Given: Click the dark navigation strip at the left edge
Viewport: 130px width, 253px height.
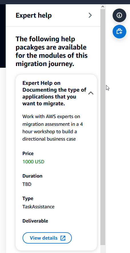Looking at the screenshot, I should pyautogui.click(x=3, y=36).
